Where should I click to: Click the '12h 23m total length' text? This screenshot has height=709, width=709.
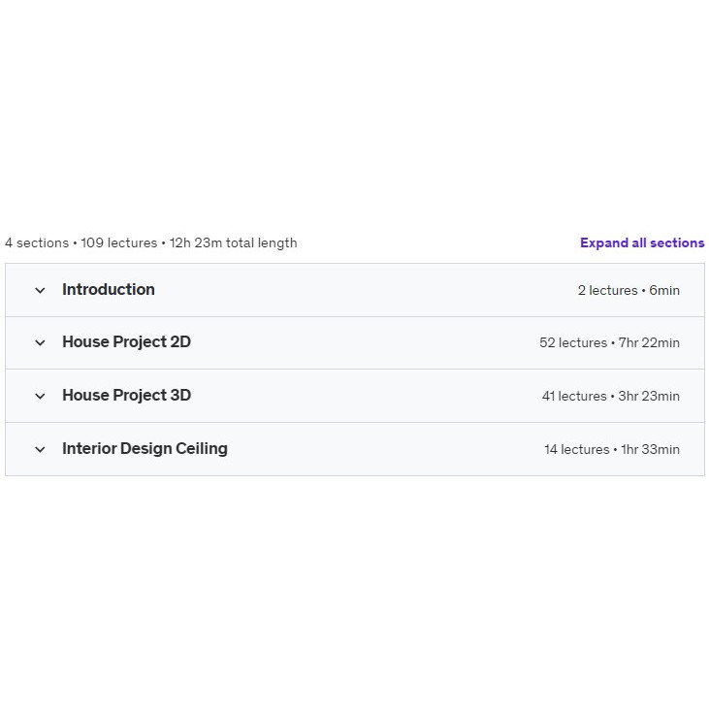pyautogui.click(x=233, y=243)
